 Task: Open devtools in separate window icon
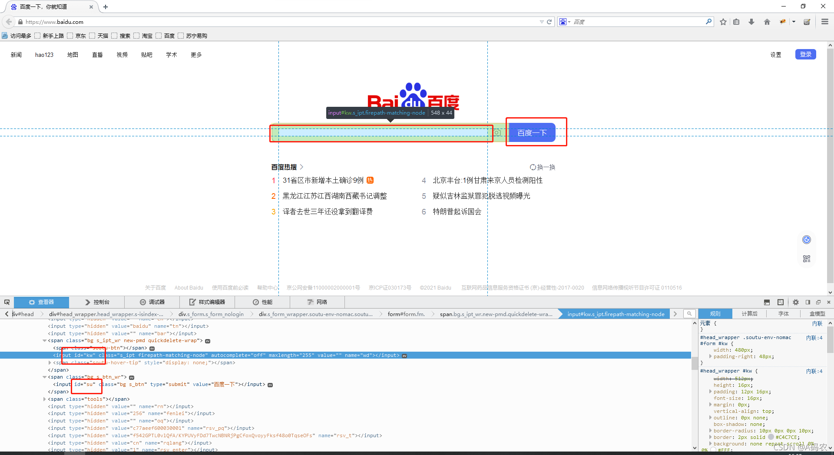click(818, 302)
